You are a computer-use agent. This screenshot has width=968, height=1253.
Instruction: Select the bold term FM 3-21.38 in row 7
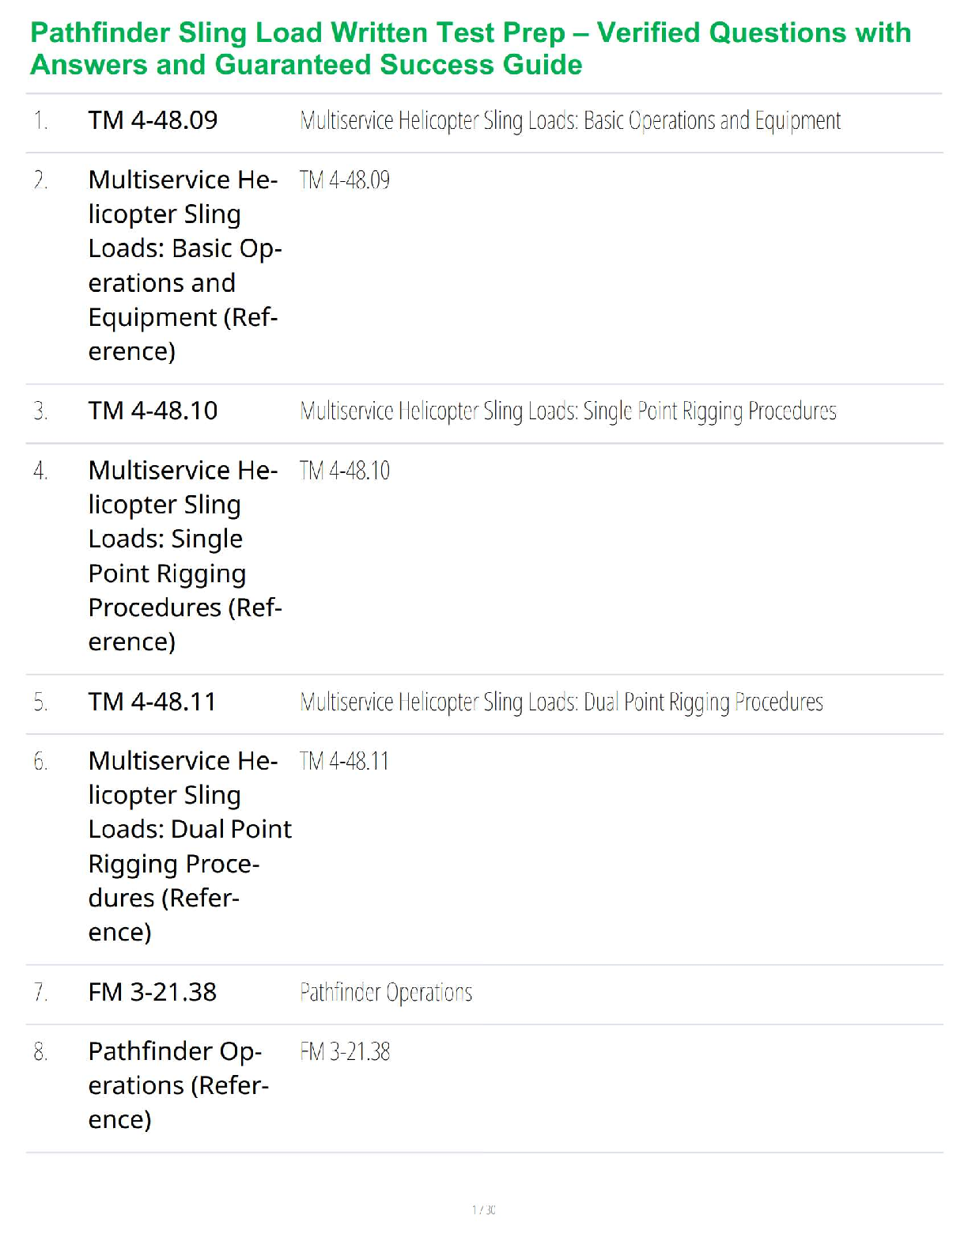[152, 992]
